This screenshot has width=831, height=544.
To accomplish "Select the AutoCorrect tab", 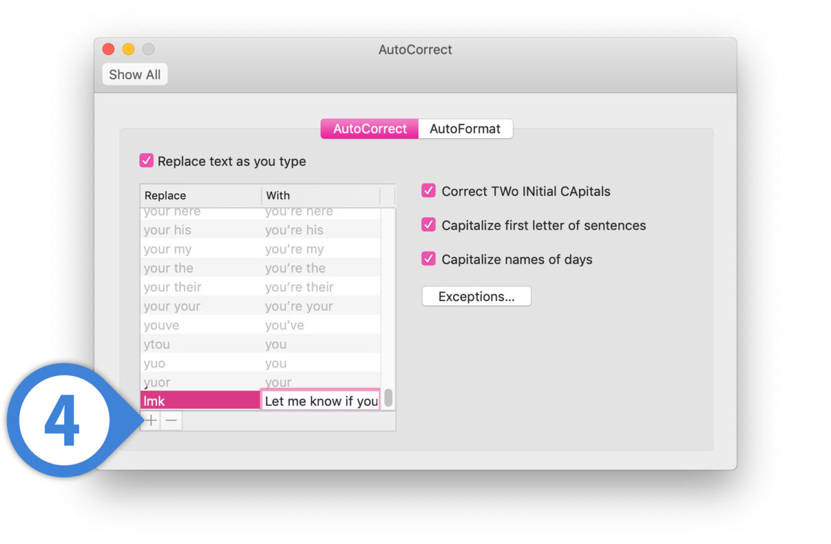I will click(370, 128).
